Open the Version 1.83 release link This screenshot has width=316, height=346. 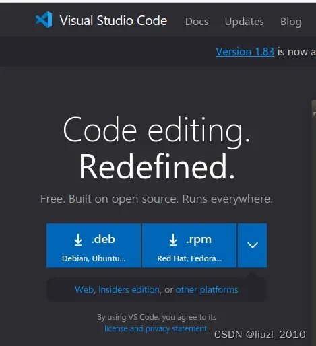point(245,52)
